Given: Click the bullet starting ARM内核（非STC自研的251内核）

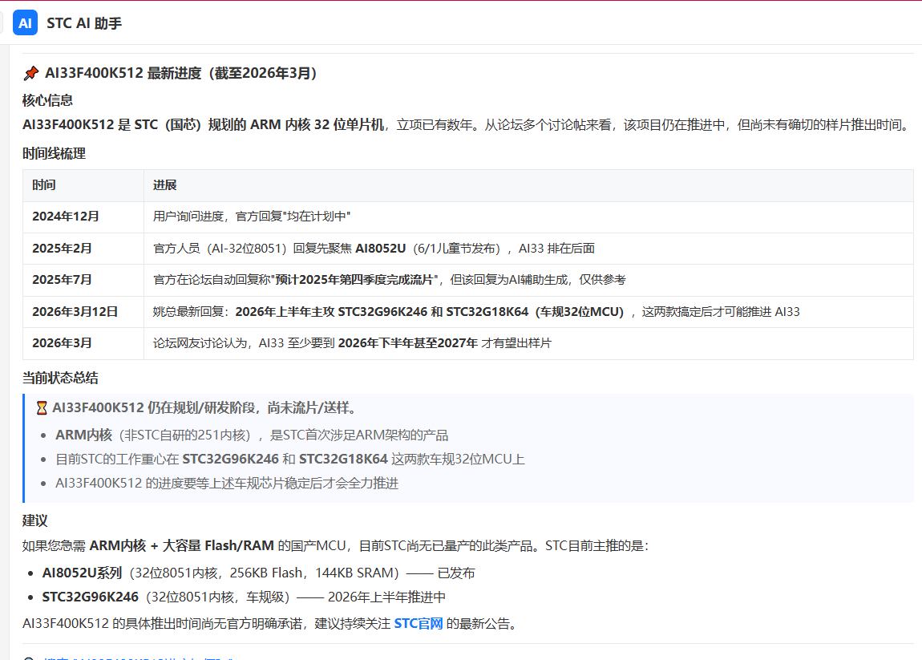Looking at the screenshot, I should pyautogui.click(x=252, y=435).
